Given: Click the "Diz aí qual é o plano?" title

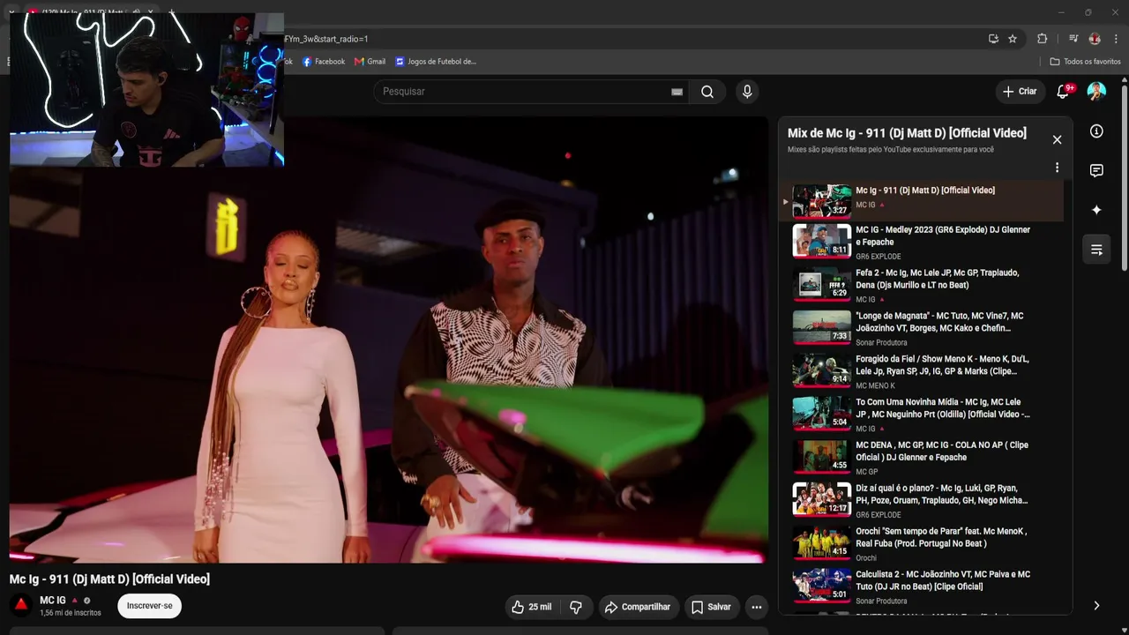Looking at the screenshot, I should [x=941, y=494].
